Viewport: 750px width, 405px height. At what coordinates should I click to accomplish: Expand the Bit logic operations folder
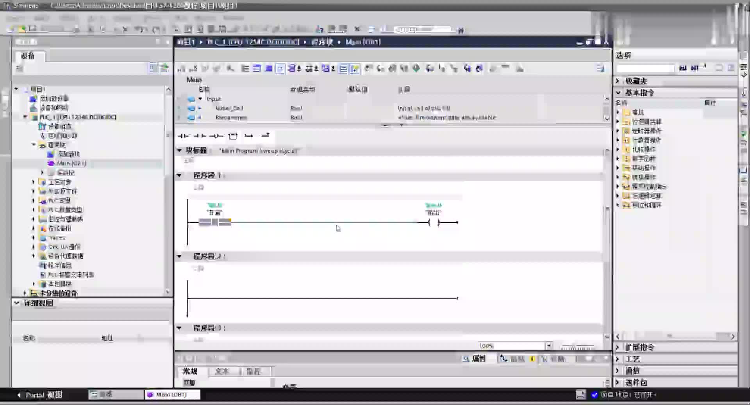(618, 121)
